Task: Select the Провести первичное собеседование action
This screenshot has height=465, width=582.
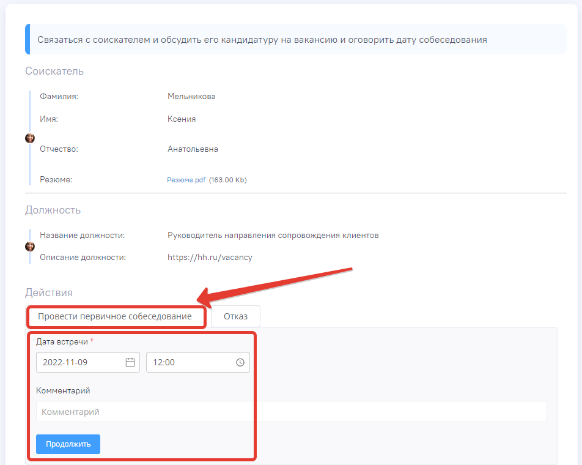Action: pyautogui.click(x=115, y=316)
